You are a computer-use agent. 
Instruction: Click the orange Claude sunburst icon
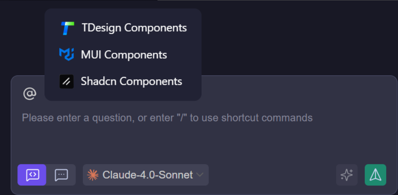click(x=93, y=175)
